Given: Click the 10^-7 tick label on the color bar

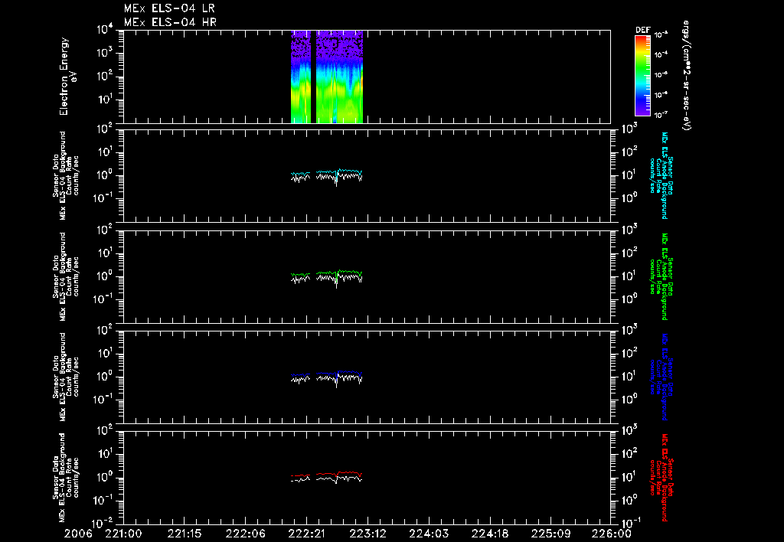Looking at the screenshot, I should (661, 115).
